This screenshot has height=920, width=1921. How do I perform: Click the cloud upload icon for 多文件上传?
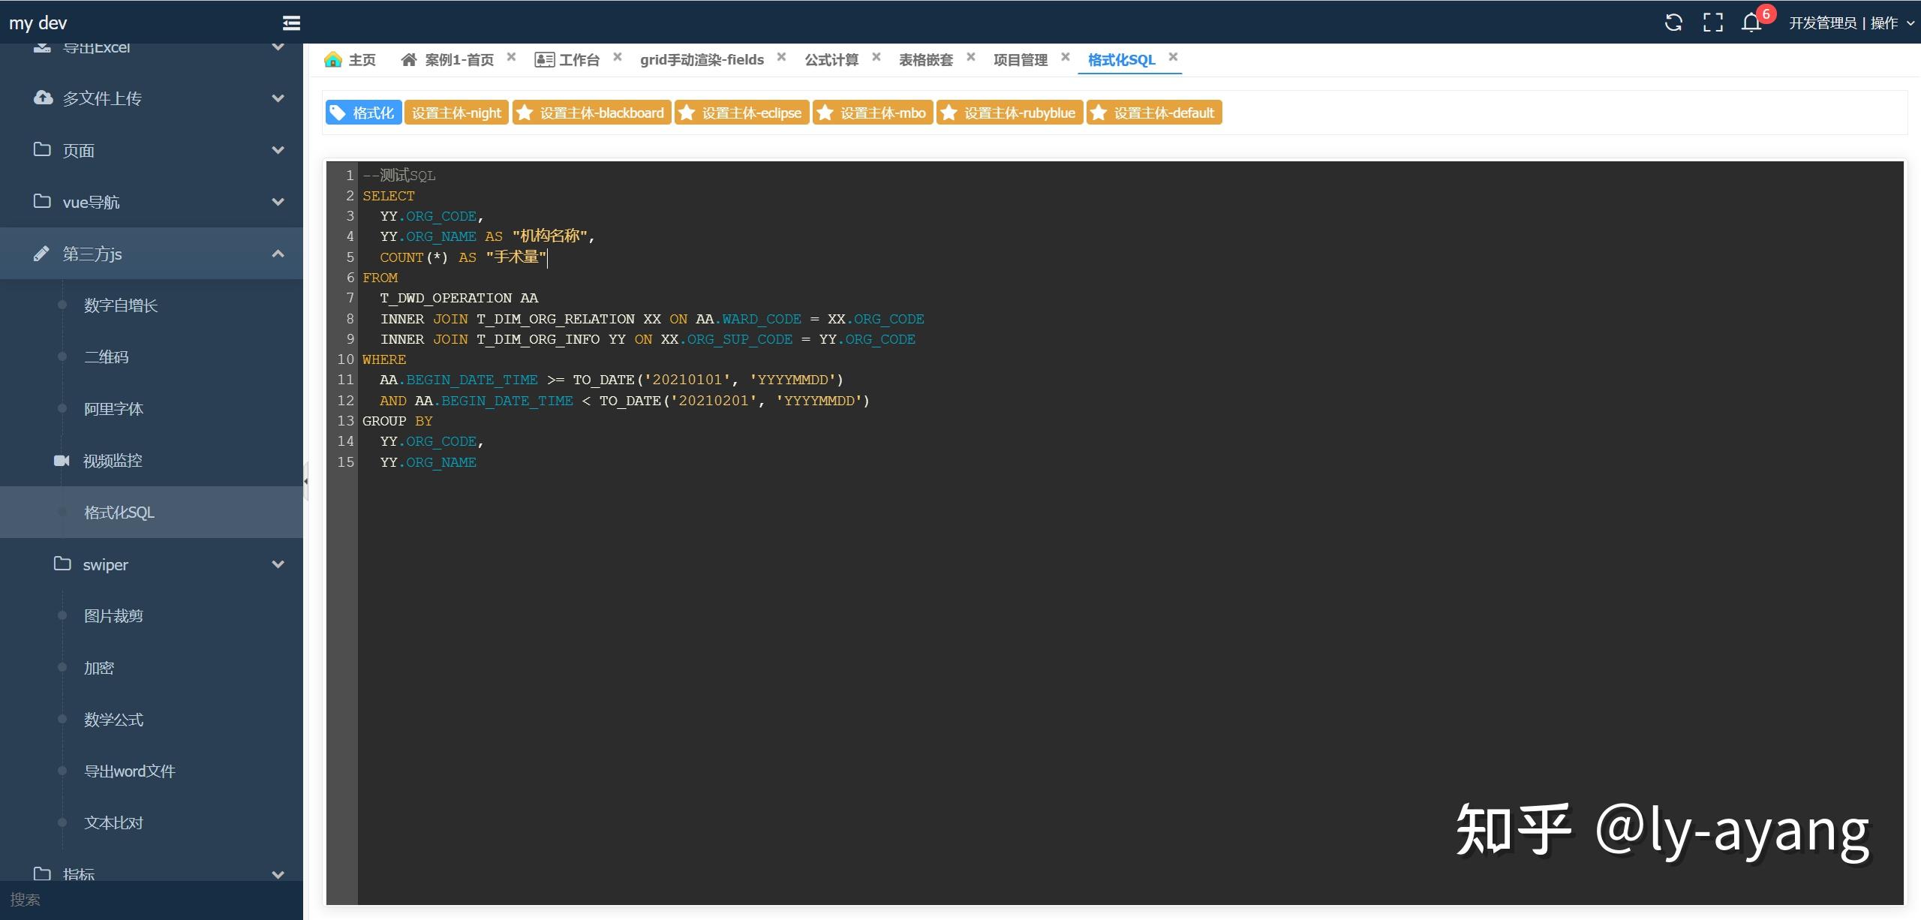[44, 98]
